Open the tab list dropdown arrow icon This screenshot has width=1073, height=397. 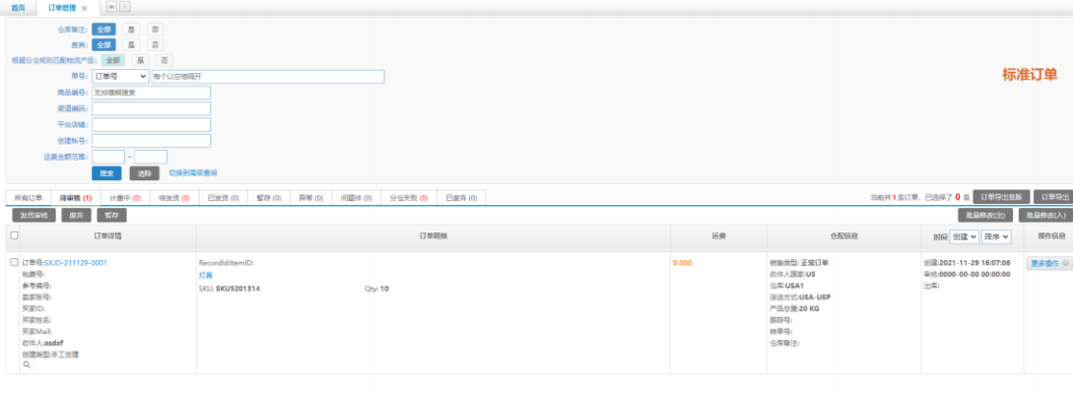click(x=109, y=8)
